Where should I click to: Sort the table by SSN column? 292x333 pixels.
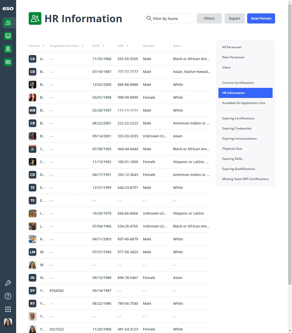[x=127, y=46]
